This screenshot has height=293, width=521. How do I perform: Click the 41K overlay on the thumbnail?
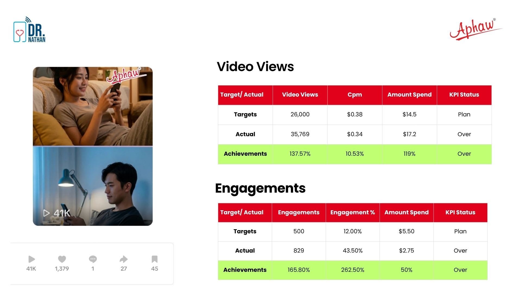pyautogui.click(x=62, y=213)
